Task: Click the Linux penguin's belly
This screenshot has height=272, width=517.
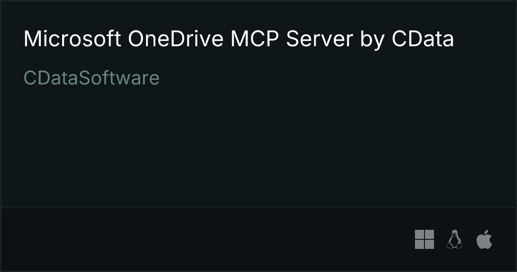Action: (x=454, y=242)
